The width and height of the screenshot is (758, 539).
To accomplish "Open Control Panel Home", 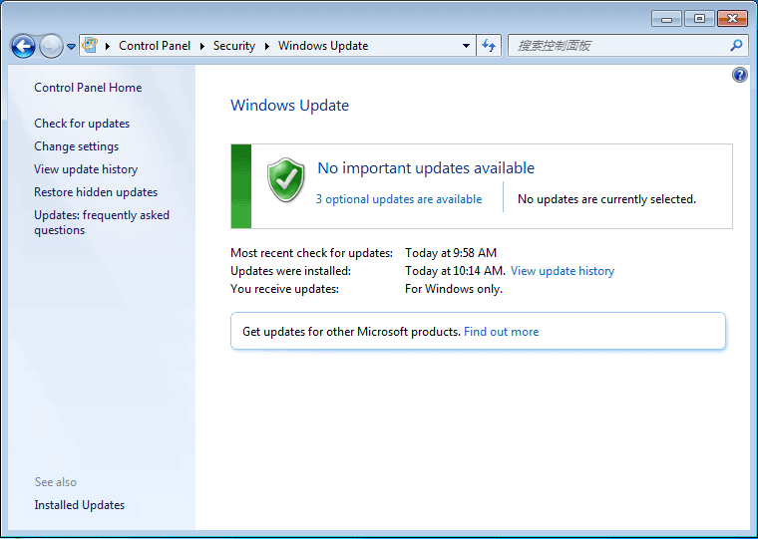I will coord(88,88).
